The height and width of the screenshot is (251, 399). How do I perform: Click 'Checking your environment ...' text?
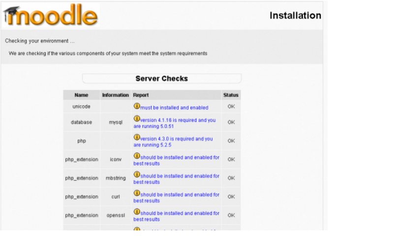[x=40, y=41]
